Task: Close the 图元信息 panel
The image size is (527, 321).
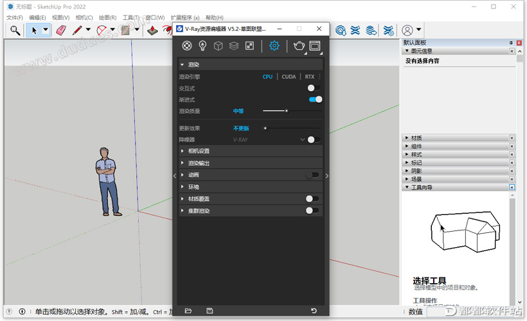Action: (512, 51)
